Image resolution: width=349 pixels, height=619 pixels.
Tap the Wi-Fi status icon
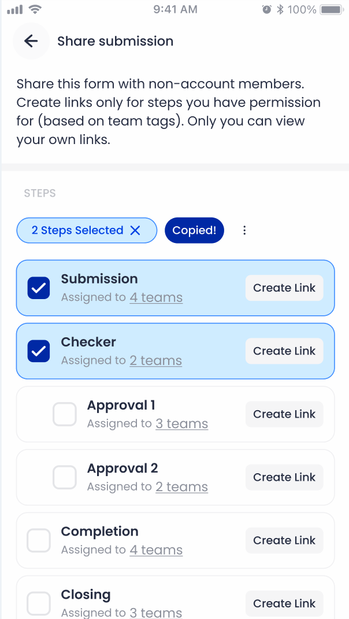click(x=35, y=9)
